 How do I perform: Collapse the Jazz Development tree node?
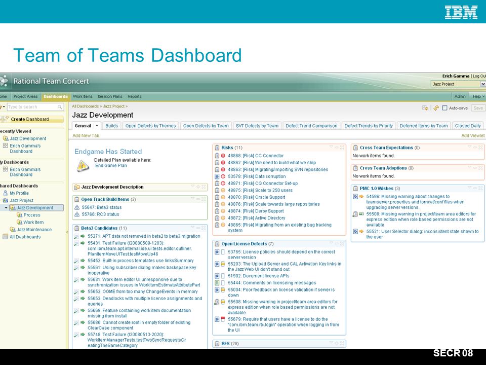click(x=6, y=208)
